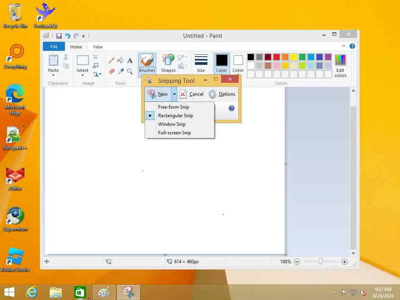Click the Brushes tool button
Image resolution: width=400 pixels, height=300 pixels.
(x=147, y=64)
